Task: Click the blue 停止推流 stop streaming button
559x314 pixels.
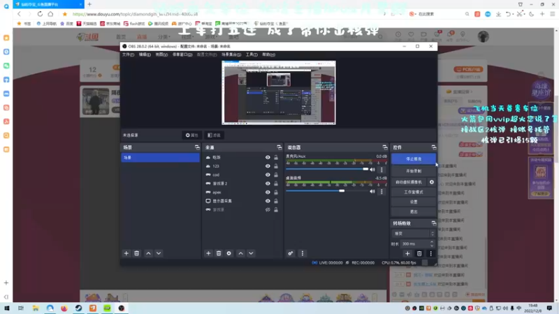Action: coord(414,159)
